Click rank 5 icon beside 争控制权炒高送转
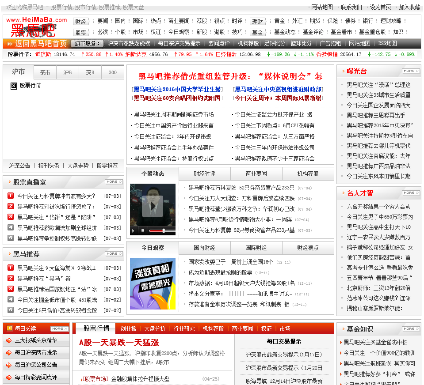 coord(11,238)
